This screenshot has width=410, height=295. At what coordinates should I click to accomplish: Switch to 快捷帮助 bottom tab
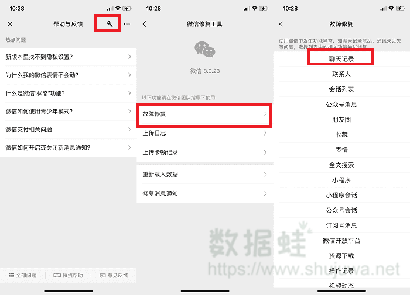click(x=69, y=276)
